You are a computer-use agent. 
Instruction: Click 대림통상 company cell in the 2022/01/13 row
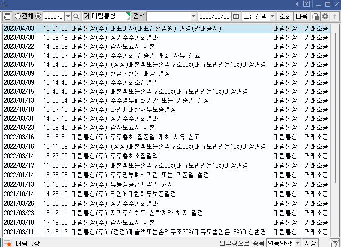coord(285,184)
